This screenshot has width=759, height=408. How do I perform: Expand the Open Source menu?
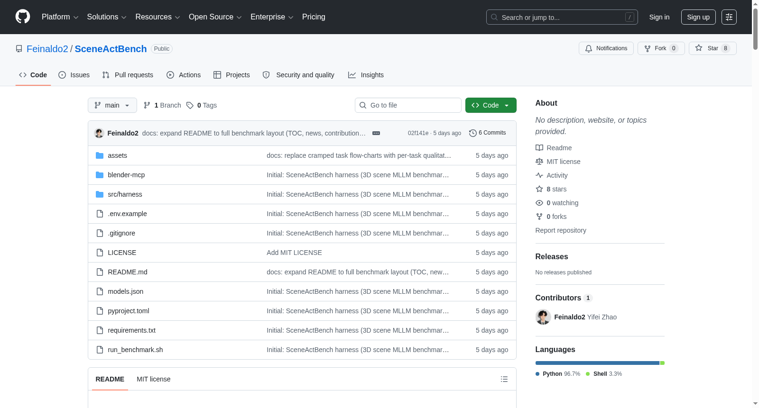215,17
